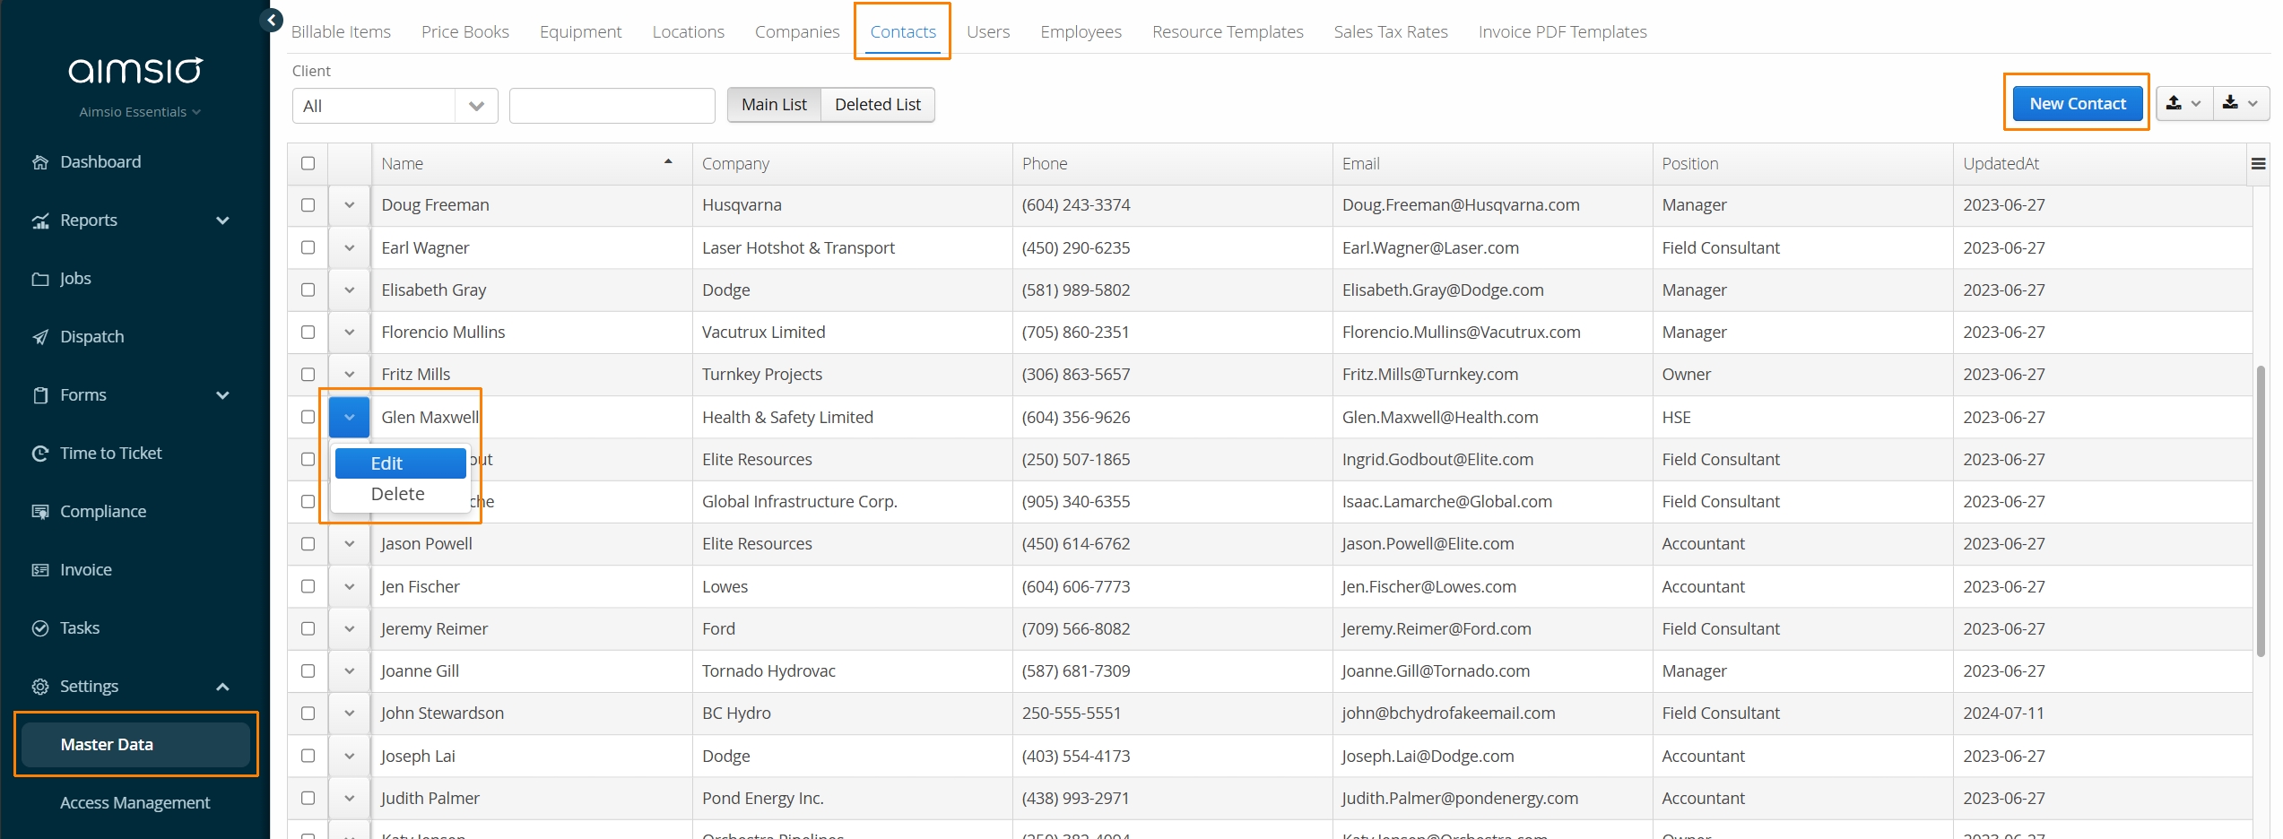Expand row menu for Doug Freeman
Screen dimensions: 2283x839
pos(350,205)
